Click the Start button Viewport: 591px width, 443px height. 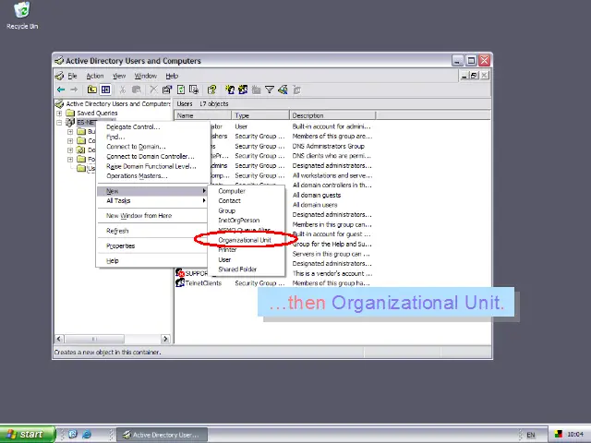coord(27,435)
